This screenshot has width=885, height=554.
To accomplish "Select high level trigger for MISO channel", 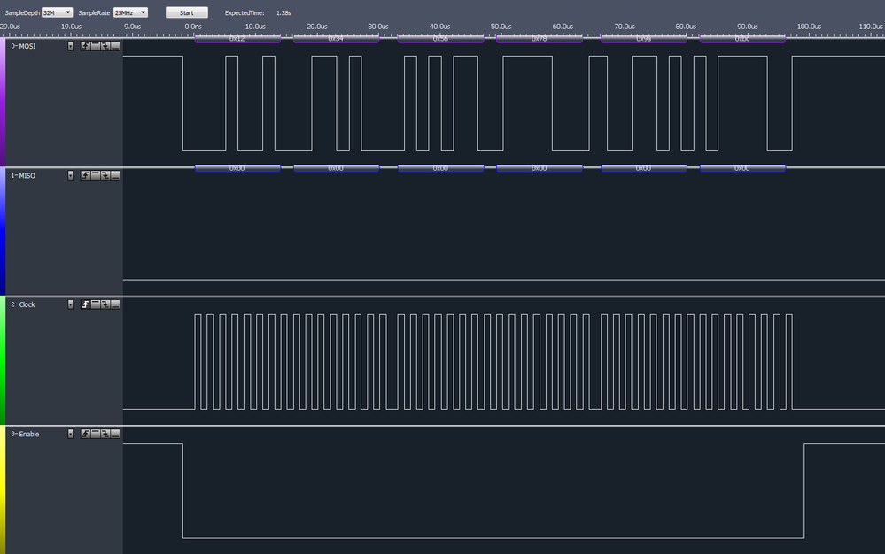I will tap(95, 175).
